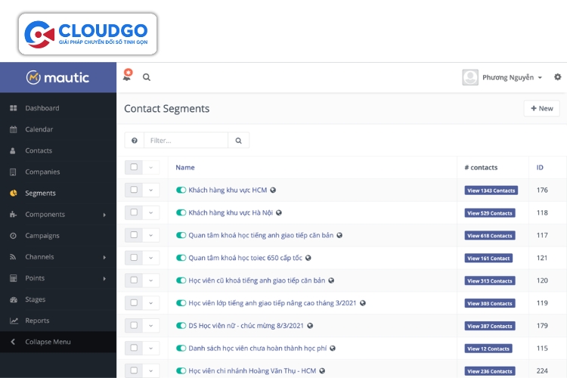Open the settings gear icon
This screenshot has height=378, width=567.
click(558, 77)
